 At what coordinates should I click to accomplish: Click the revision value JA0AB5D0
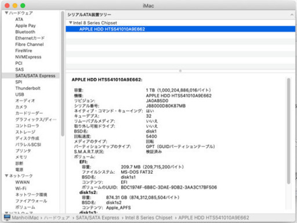tap(157, 100)
